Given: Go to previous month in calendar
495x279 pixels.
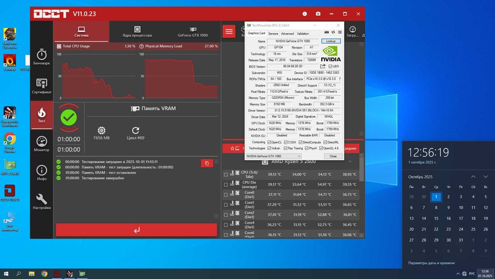Looking at the screenshot, I should [473, 176].
